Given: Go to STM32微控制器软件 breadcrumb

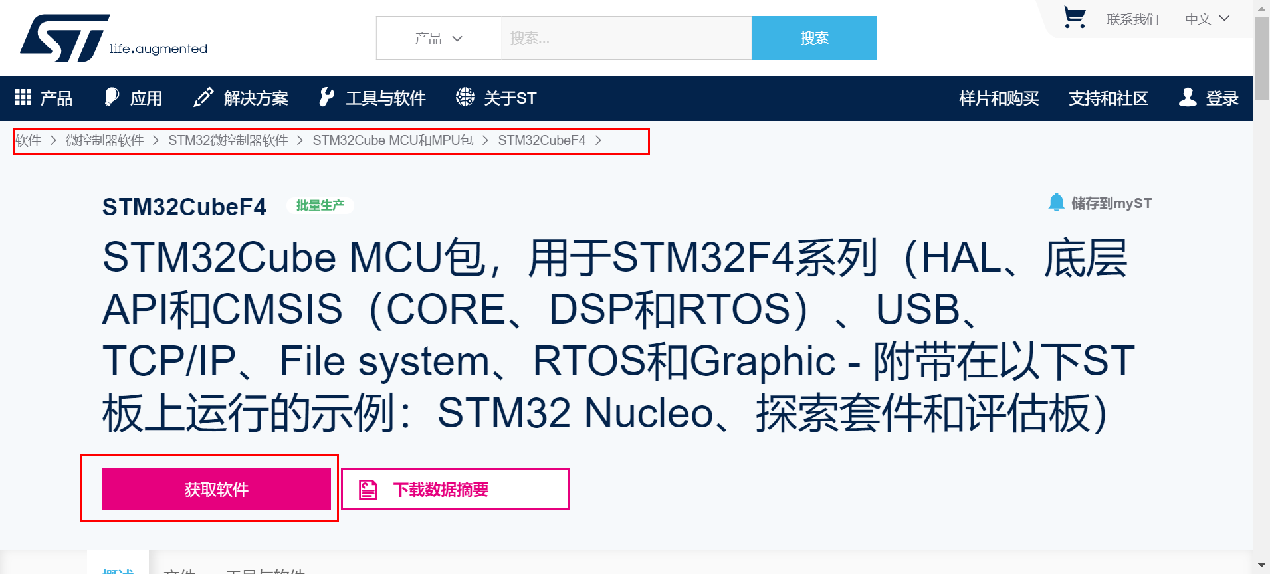Looking at the screenshot, I should [x=228, y=140].
